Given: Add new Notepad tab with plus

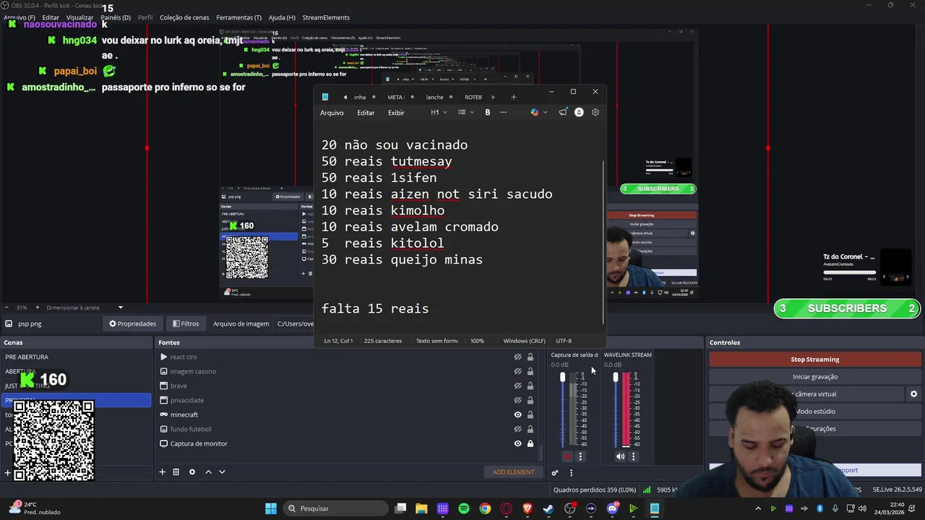Looking at the screenshot, I should pyautogui.click(x=514, y=97).
